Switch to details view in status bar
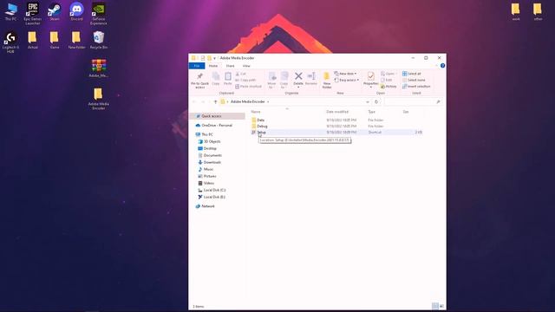Image resolution: width=555 pixels, height=312 pixels. [435, 306]
